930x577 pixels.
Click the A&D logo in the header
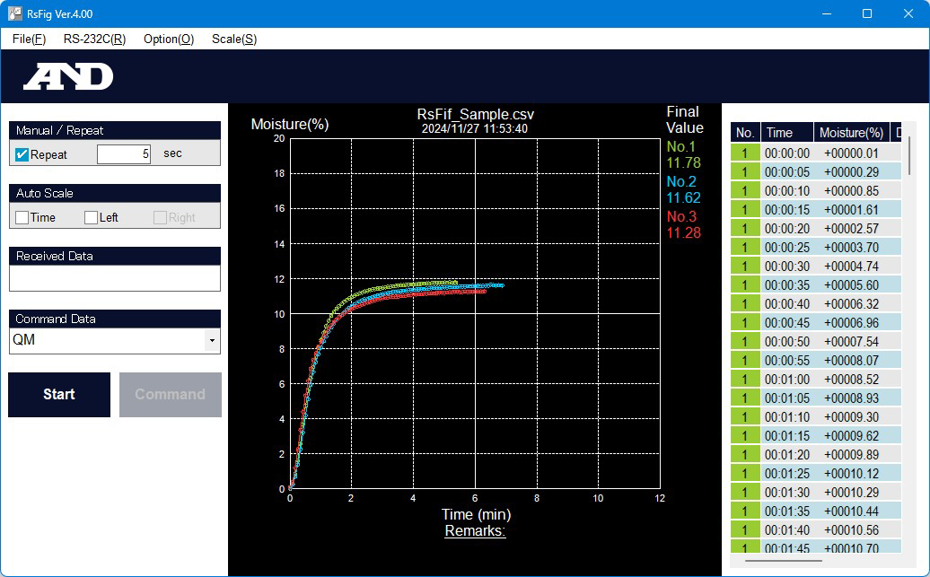(68, 77)
